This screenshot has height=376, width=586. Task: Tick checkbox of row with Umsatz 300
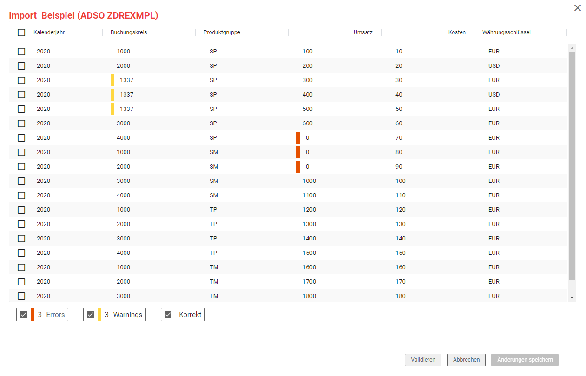point(21,80)
